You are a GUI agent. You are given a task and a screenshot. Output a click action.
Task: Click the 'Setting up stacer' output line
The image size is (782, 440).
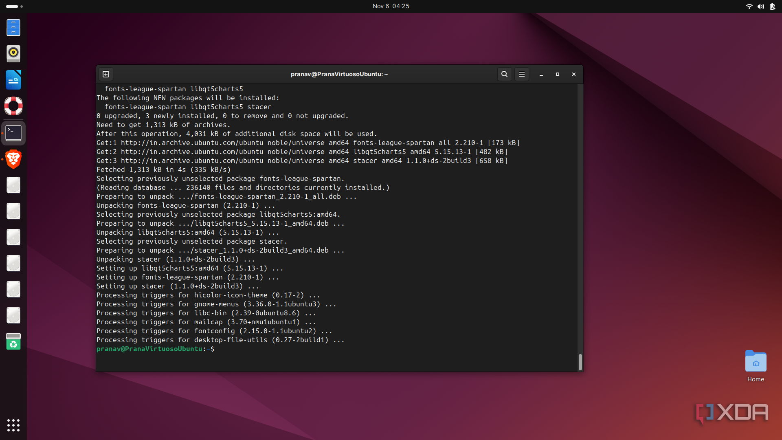pos(178,286)
